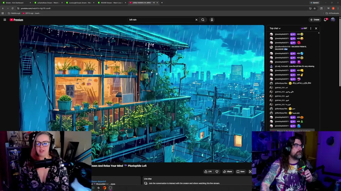
Task: Click the 'SALUDOS FROM EL SALVADOR' chat message
Action: [291, 48]
